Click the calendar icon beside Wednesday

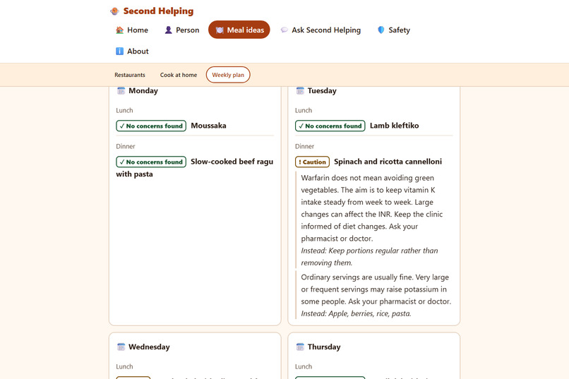coord(121,347)
